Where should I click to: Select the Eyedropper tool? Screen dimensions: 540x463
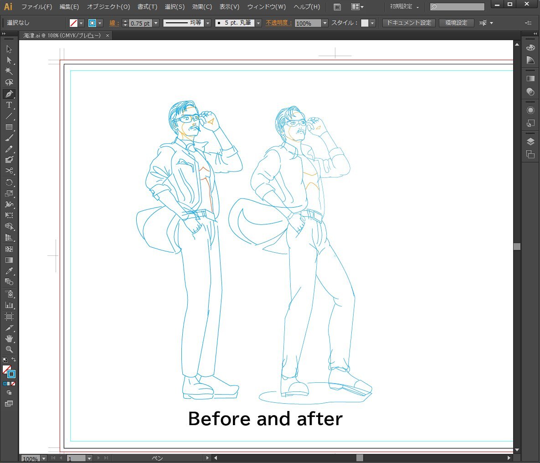(9, 271)
